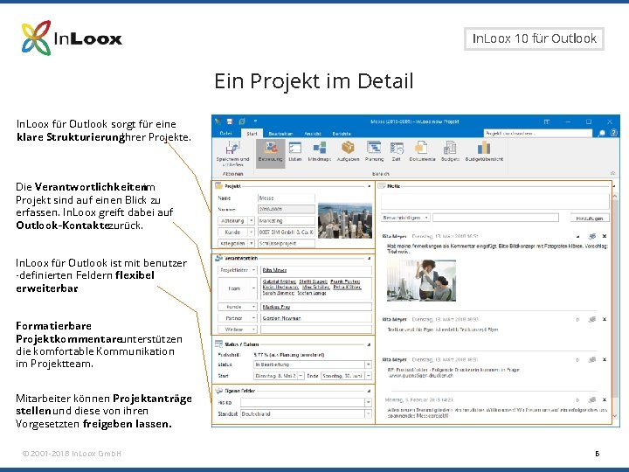Viewport: 629px width, 472px height.
Task: Click the city skyline project image
Action: coord(345,221)
